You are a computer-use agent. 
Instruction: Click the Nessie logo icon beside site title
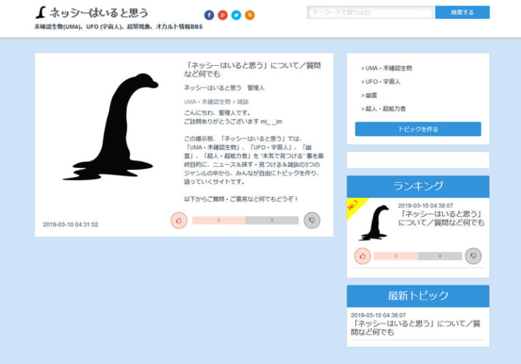click(x=41, y=13)
